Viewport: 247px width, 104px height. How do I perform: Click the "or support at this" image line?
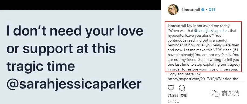[61, 49]
